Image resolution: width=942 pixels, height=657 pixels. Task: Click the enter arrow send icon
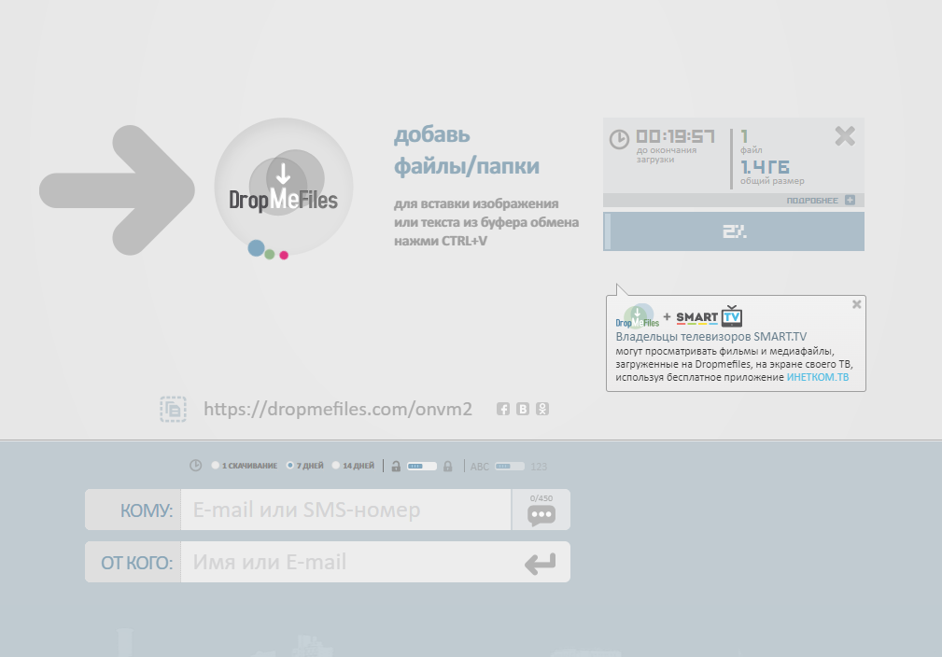[541, 564]
